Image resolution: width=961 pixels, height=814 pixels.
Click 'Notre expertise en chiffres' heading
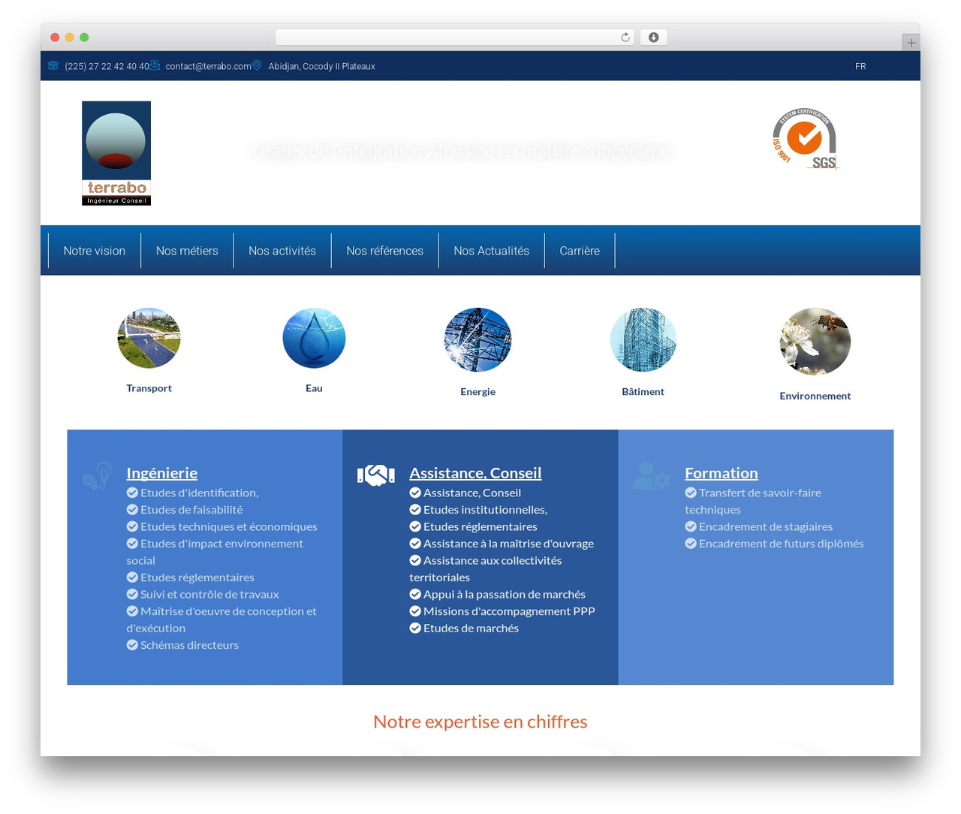(480, 722)
